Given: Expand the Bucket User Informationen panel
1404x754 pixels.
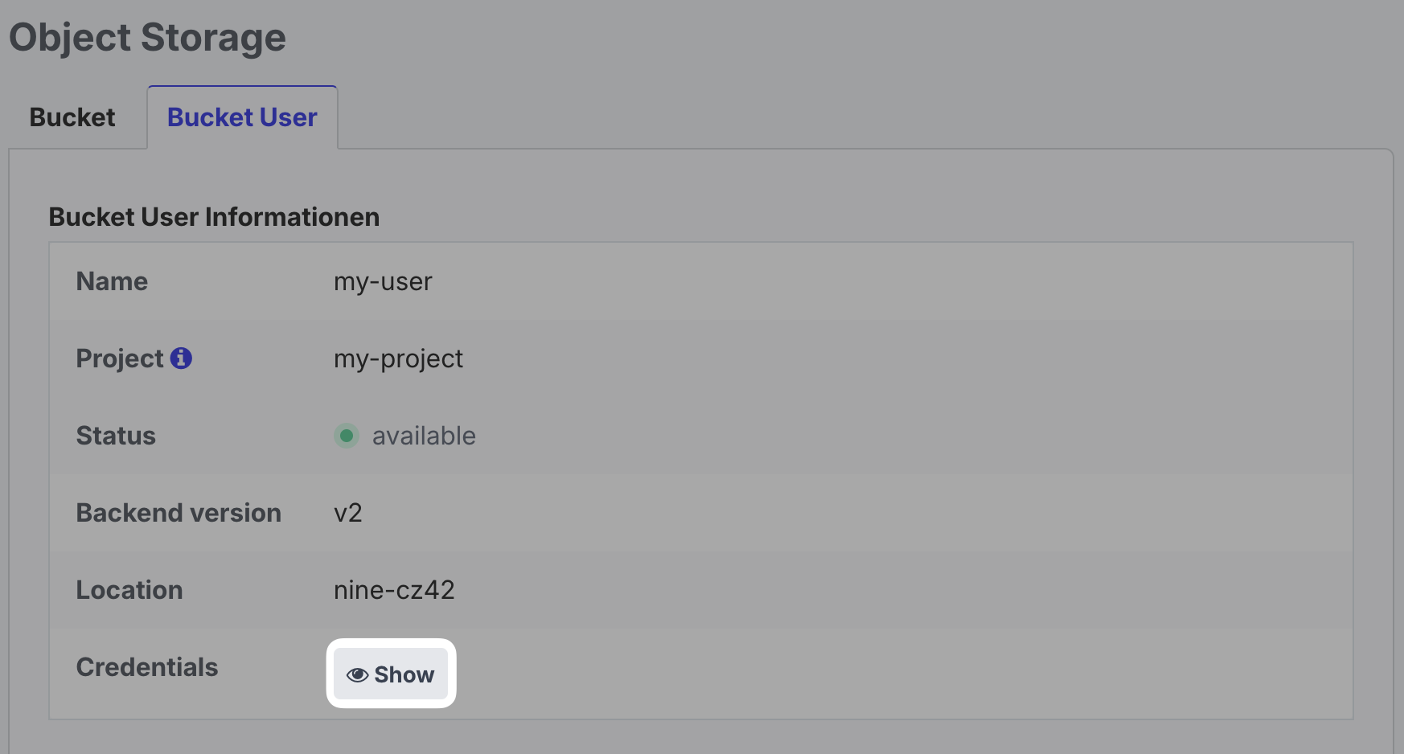Looking at the screenshot, I should tap(214, 216).
